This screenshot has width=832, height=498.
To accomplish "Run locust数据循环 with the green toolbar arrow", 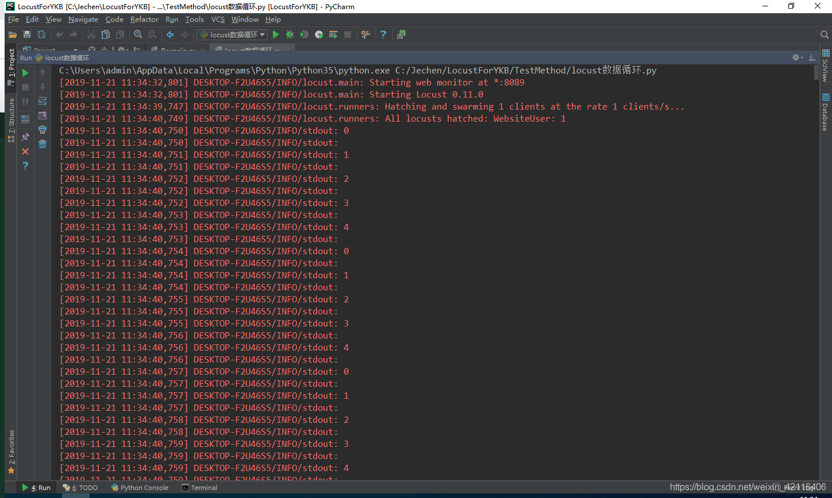I will click(x=276, y=34).
